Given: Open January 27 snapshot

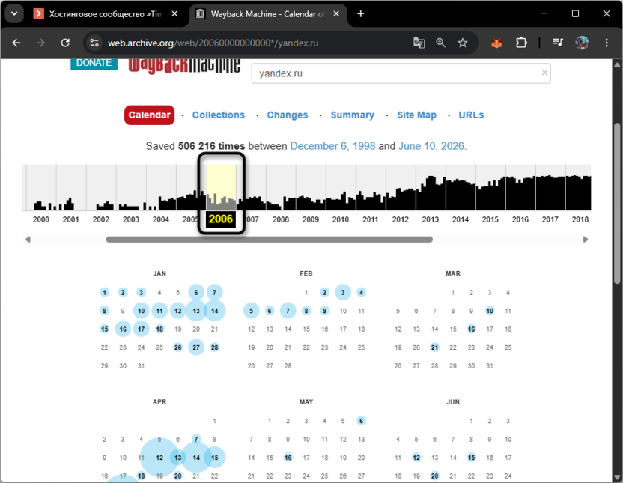Looking at the screenshot, I should (196, 347).
